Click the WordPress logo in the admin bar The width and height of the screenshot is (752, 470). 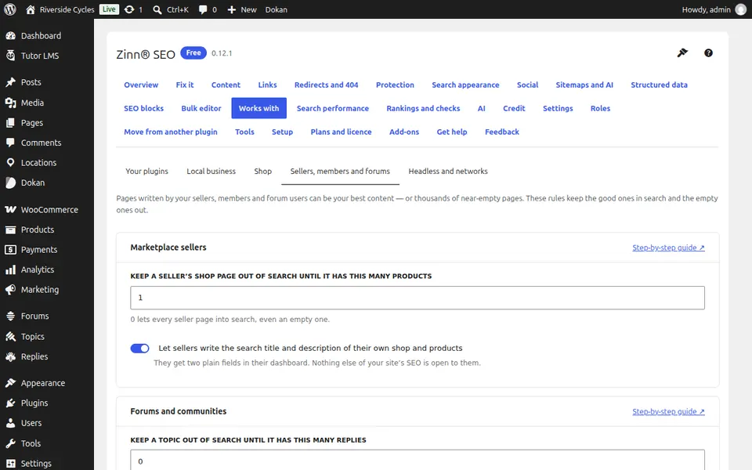(x=10, y=9)
